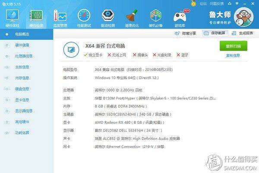Select 硬件检测 circuit board icon
This screenshot has width=259, height=173.
click(36, 16)
